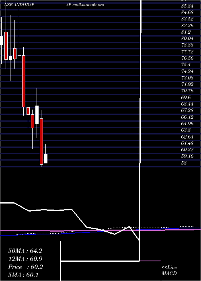Click the AP mail.munafa.pro label

click(x=85, y=5)
